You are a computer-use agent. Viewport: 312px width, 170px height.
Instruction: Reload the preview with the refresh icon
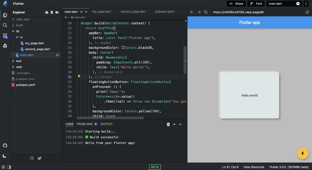(x=206, y=12)
